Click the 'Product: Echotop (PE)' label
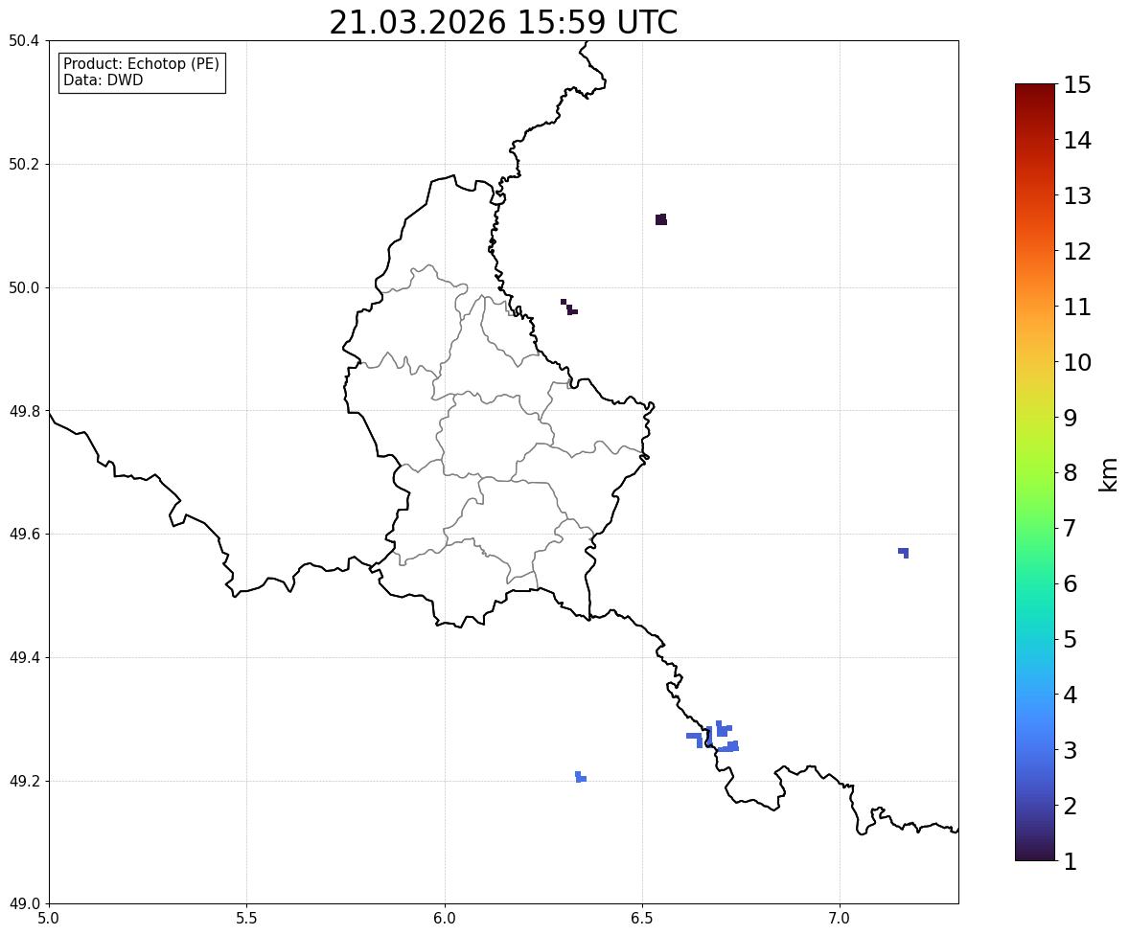 click(141, 64)
